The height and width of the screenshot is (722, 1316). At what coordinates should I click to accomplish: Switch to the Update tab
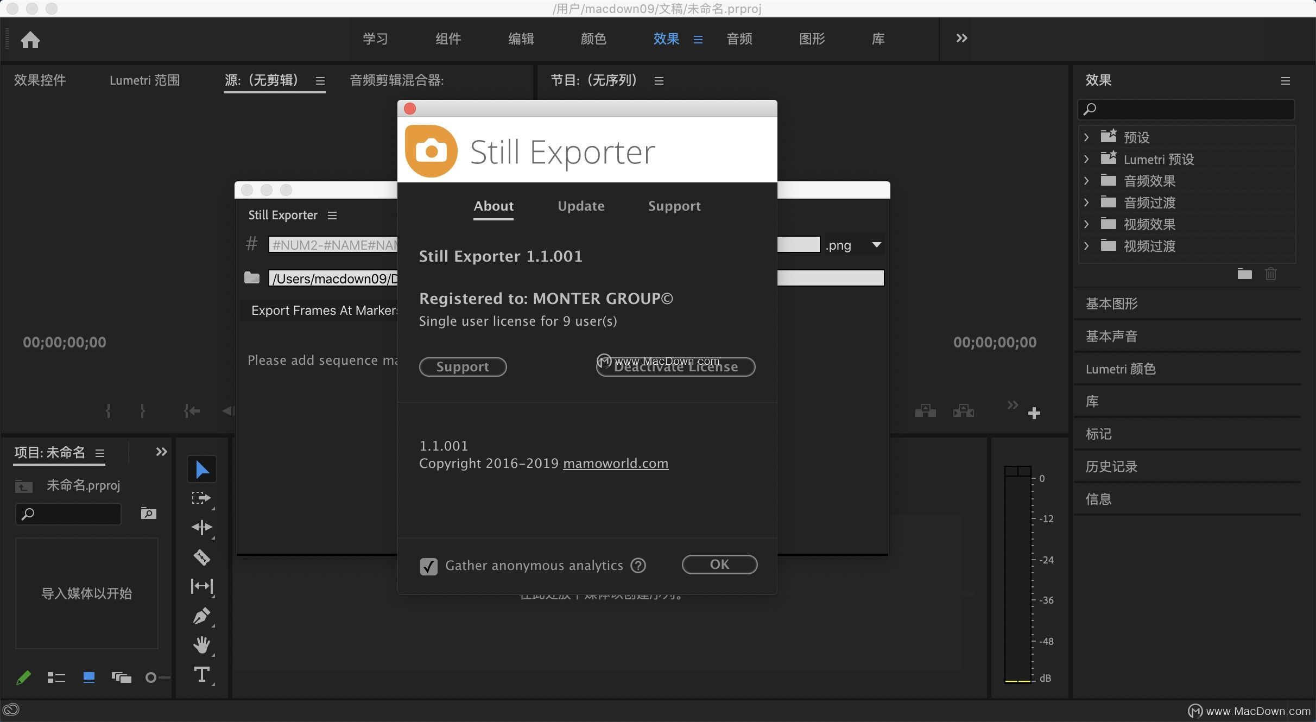point(581,206)
